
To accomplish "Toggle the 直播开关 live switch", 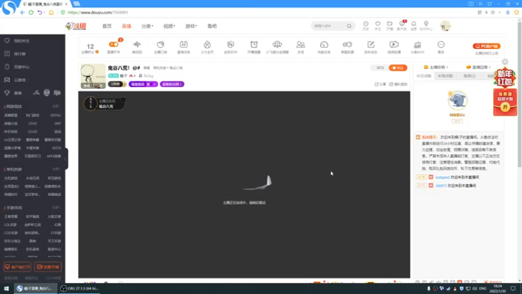I will click(x=114, y=44).
